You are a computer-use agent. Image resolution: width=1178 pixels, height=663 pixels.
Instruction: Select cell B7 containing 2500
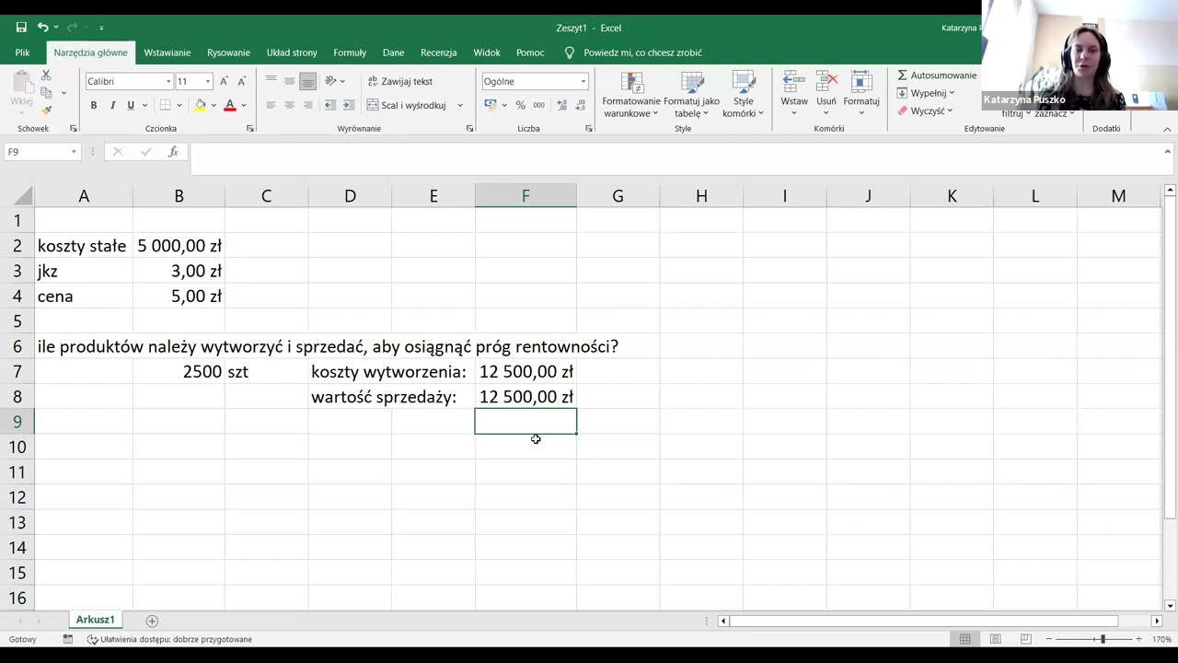[x=179, y=372]
